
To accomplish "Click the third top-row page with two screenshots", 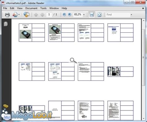I will (91, 33).
